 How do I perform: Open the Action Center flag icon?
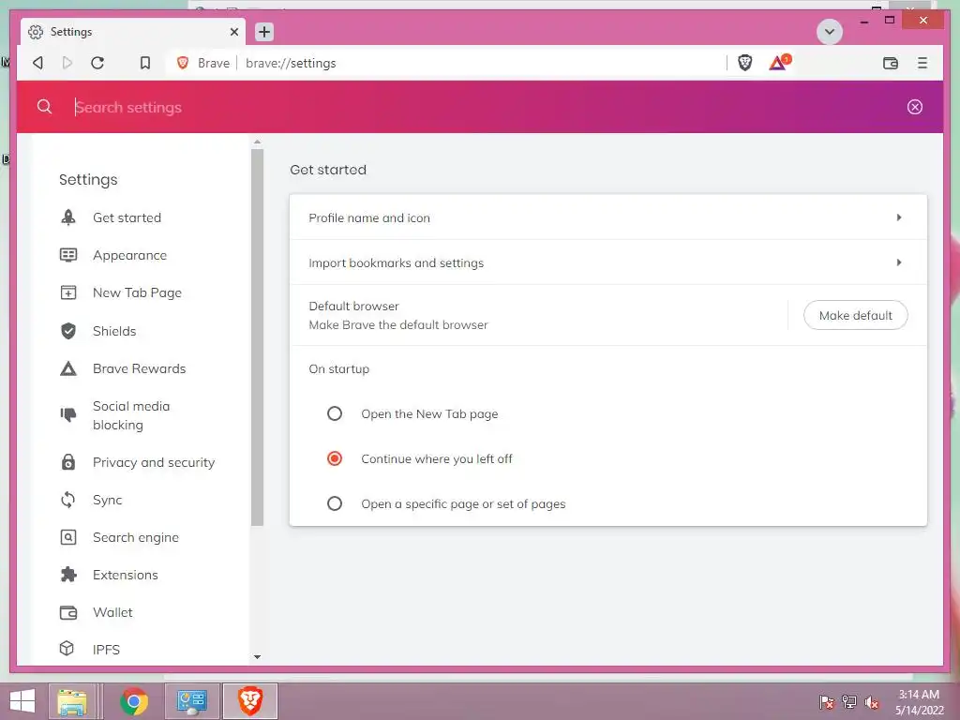(827, 702)
